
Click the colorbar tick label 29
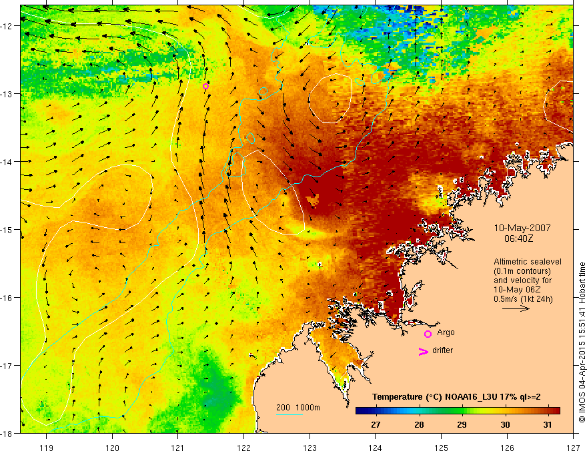(462, 424)
